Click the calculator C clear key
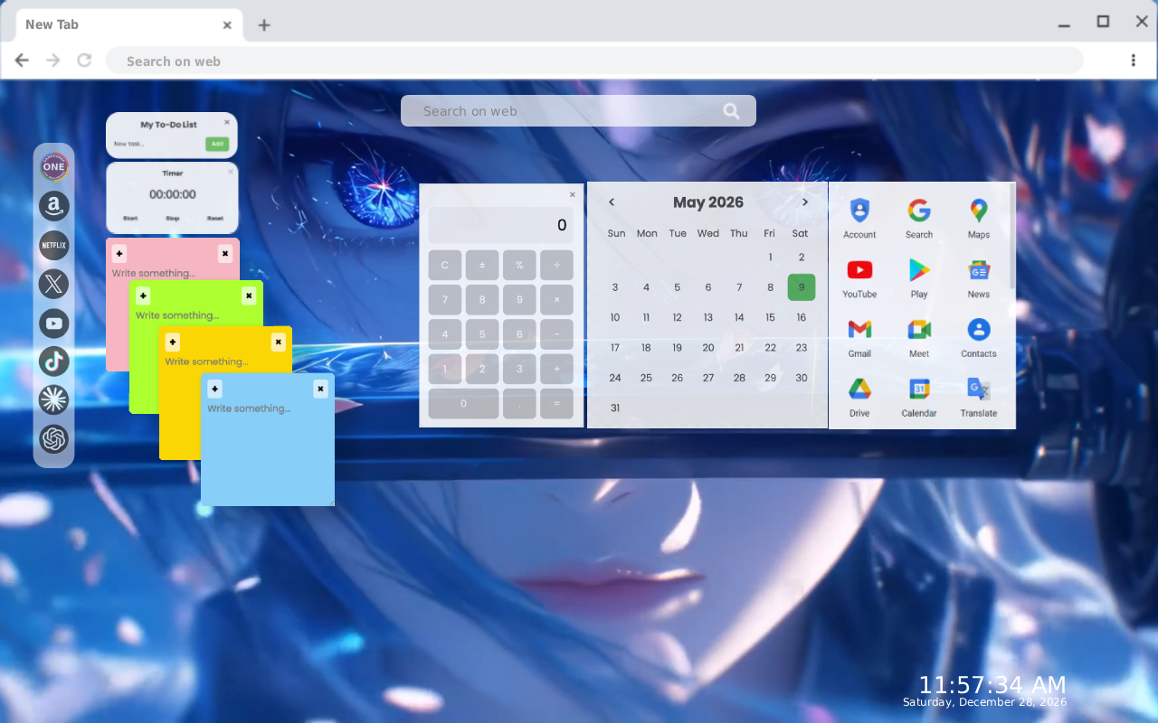 [445, 266]
